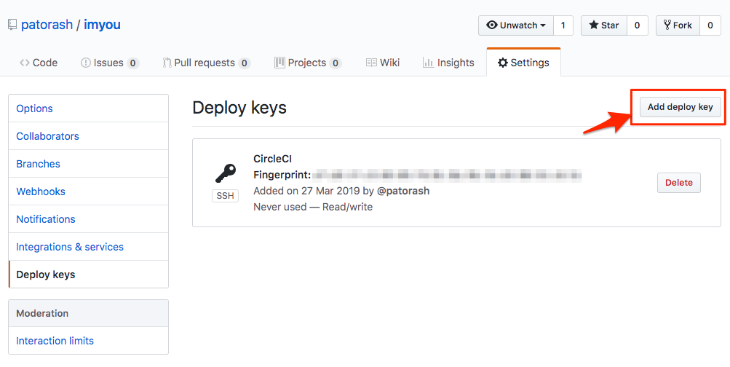Fork the imyou repository
This screenshot has width=730, height=367.
click(678, 25)
